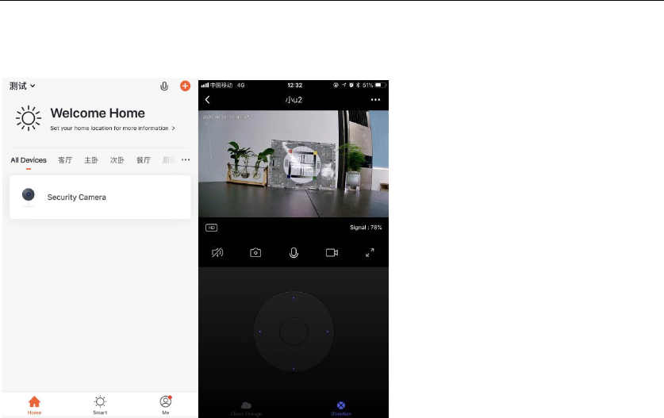Pan camera right on direction pad
The height and width of the screenshot is (418, 664).
point(328,332)
